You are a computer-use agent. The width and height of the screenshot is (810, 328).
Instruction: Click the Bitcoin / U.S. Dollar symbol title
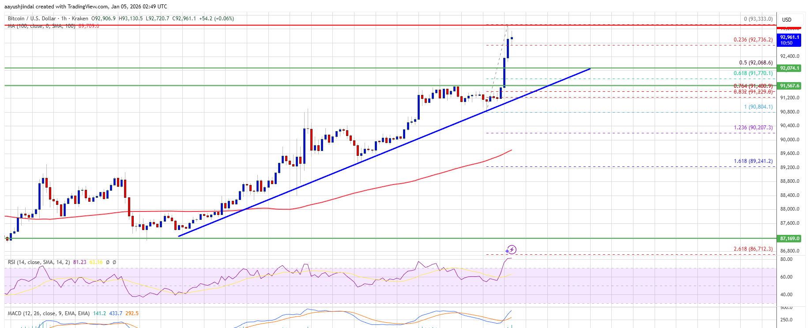(32, 19)
